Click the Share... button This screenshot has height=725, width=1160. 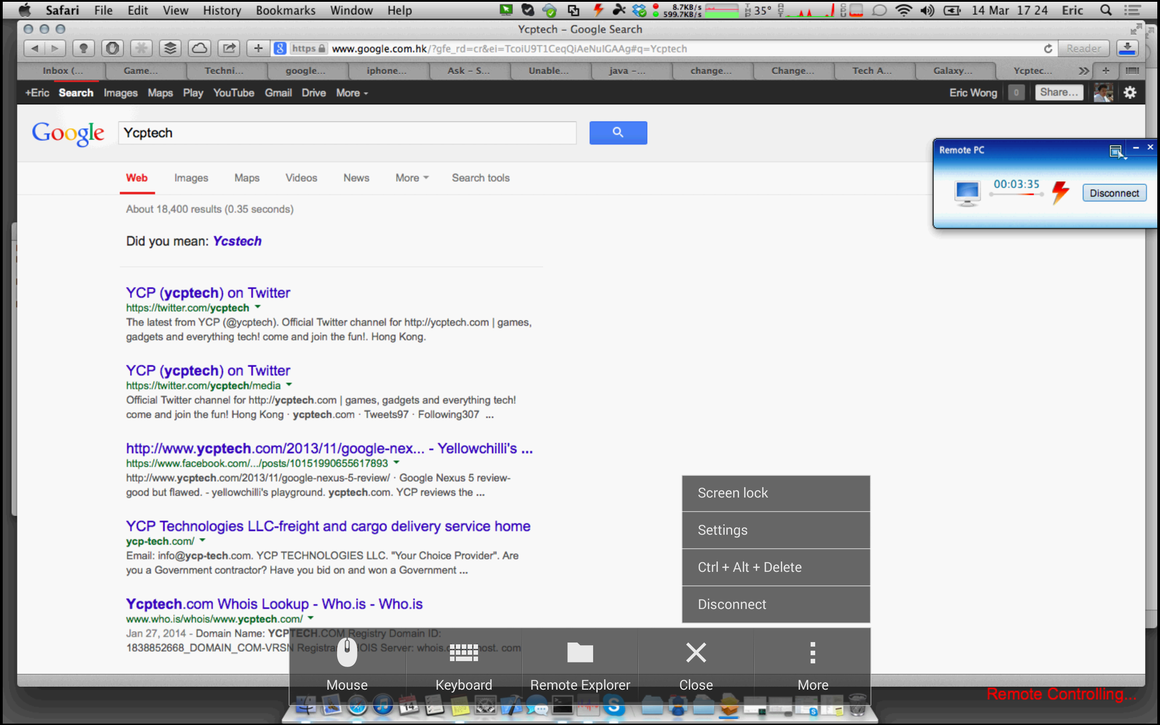pos(1059,92)
